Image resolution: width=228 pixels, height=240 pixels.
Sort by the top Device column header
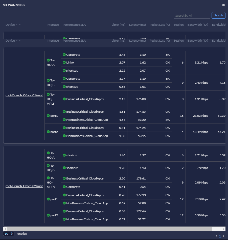[x=13, y=25]
